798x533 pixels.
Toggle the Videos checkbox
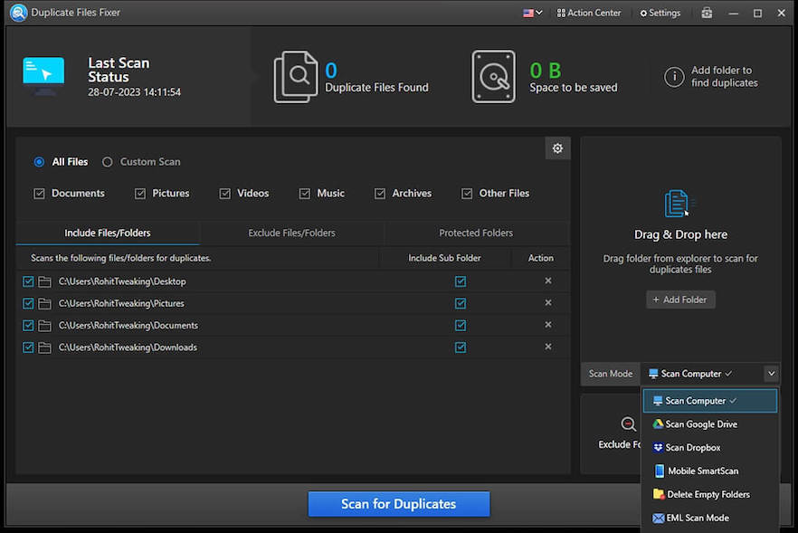[225, 194]
